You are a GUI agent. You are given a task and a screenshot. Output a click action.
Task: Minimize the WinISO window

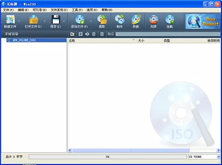point(206,4)
